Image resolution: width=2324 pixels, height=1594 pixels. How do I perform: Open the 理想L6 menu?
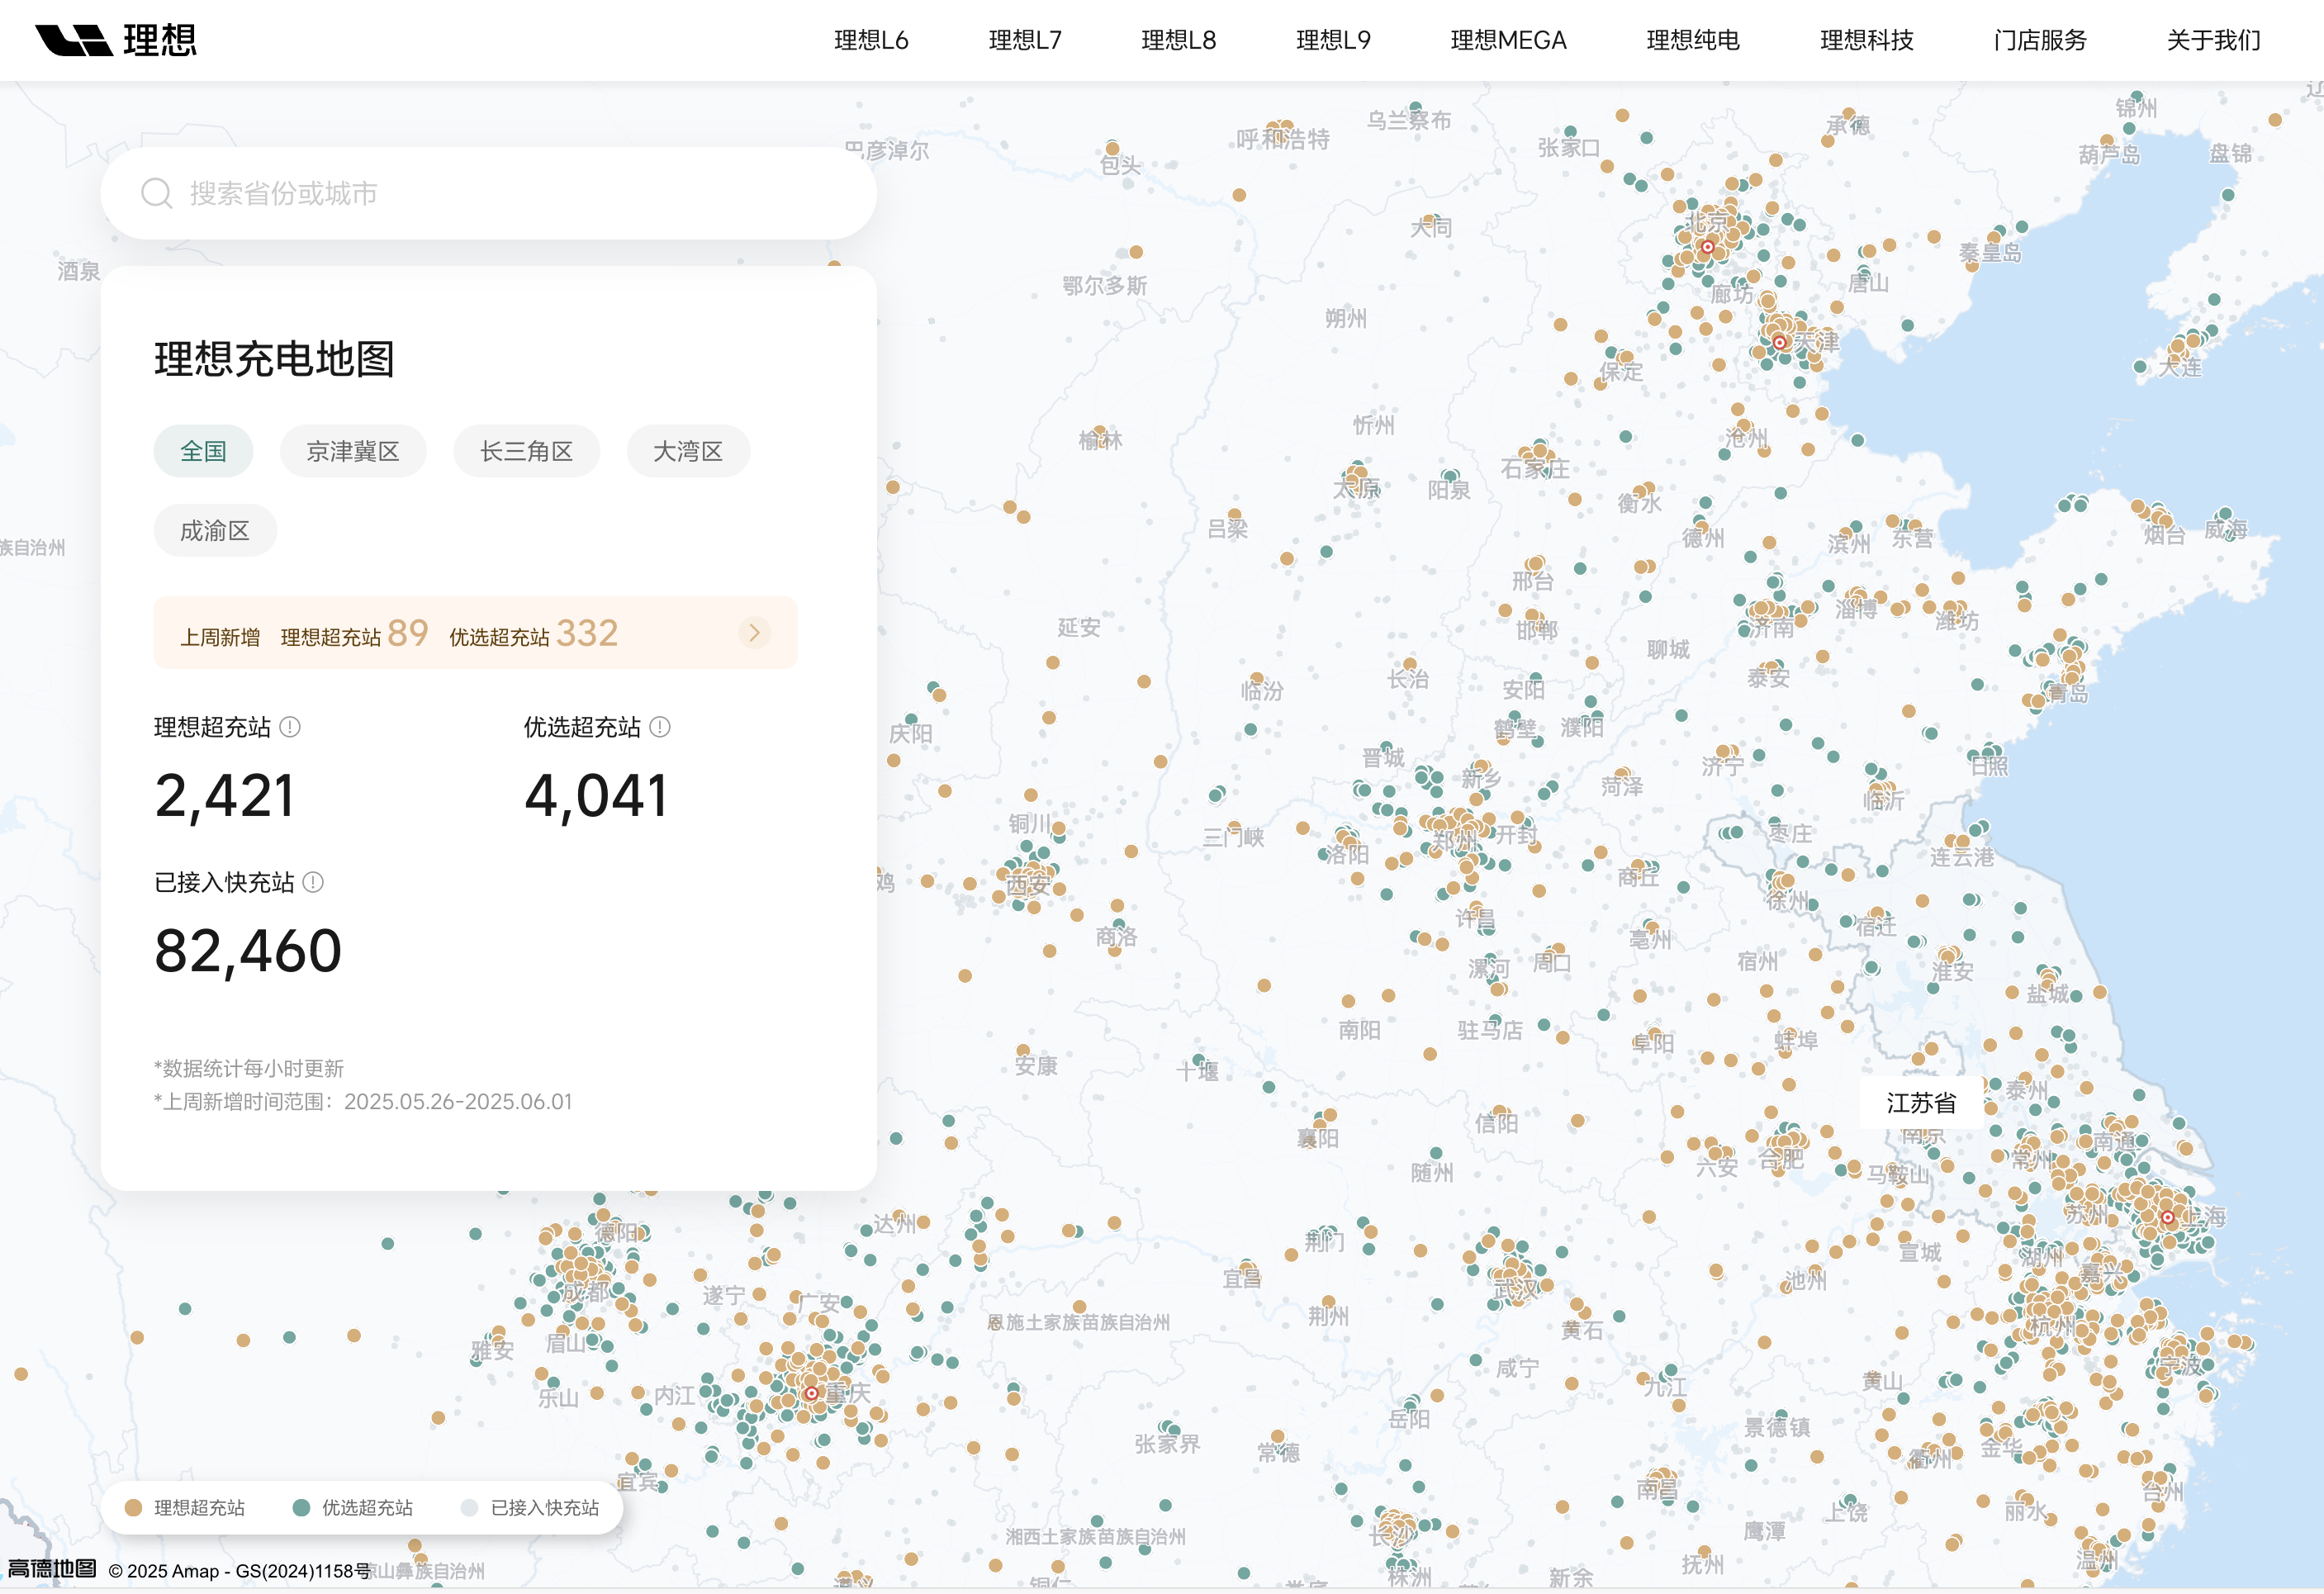[x=871, y=40]
